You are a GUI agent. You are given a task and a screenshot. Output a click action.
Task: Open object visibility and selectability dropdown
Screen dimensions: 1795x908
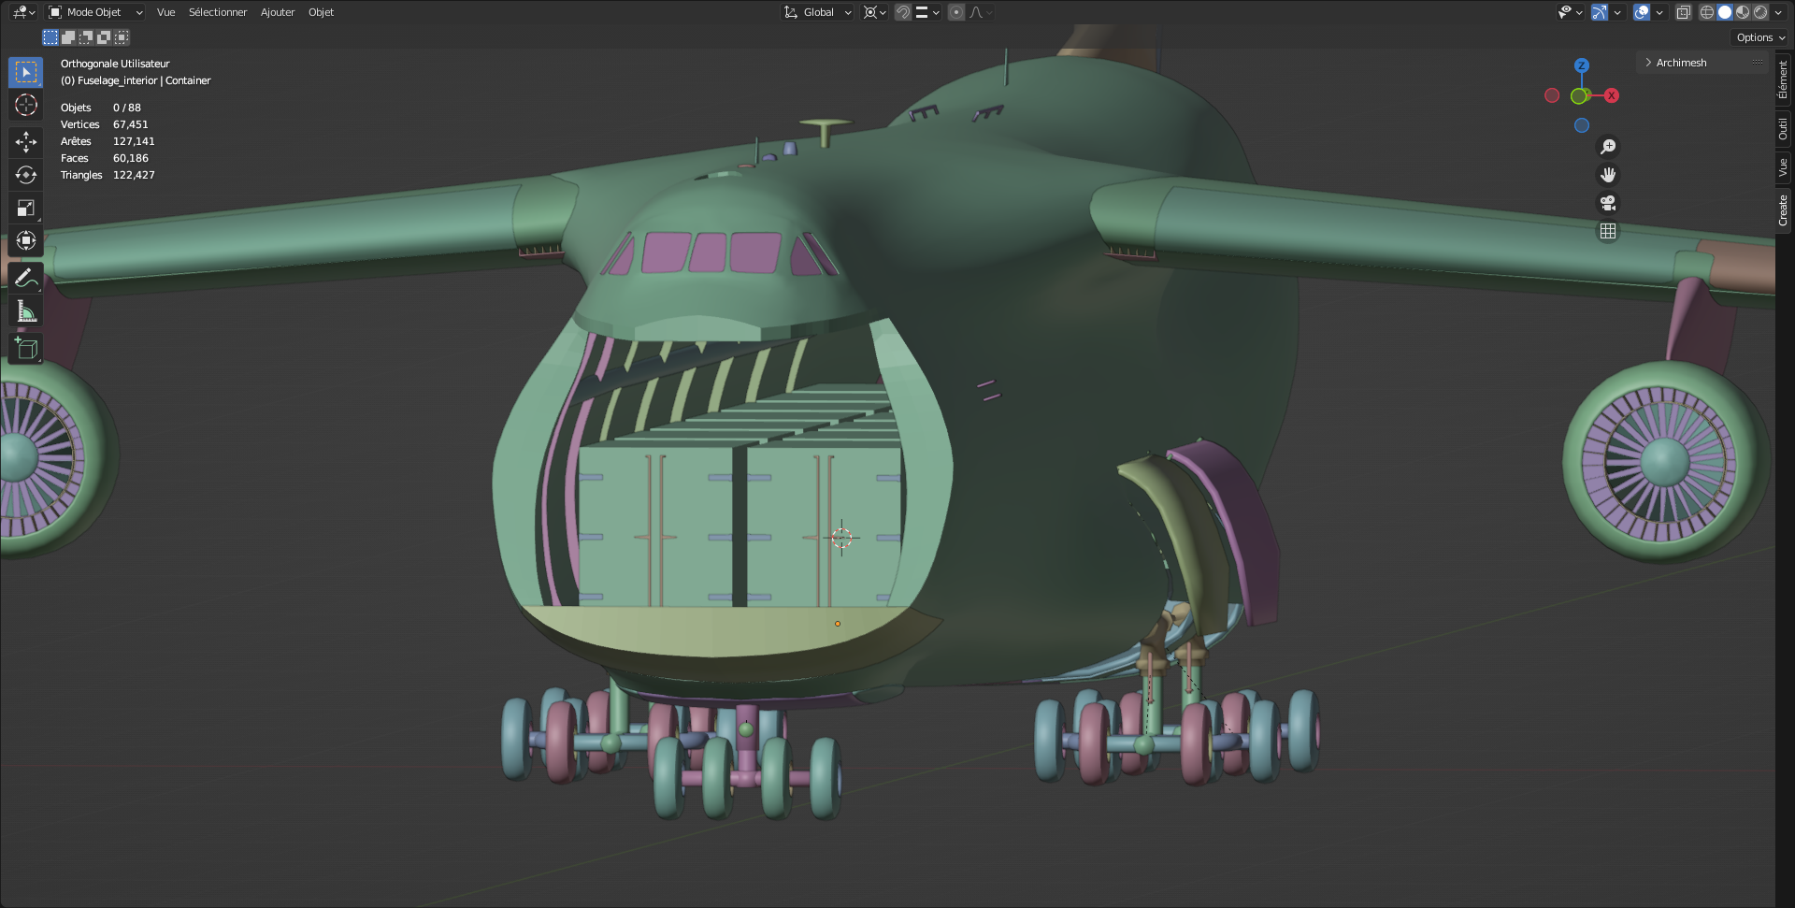1570,12
